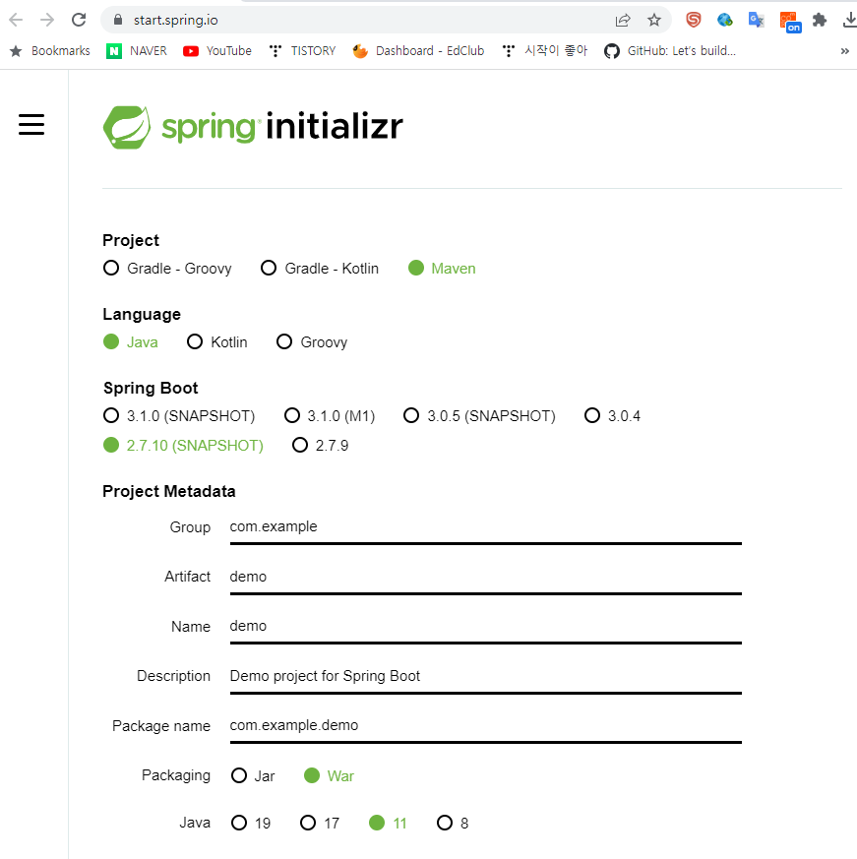Select Spring Boot 3.0.4
This screenshot has width=857, height=859.
pyautogui.click(x=612, y=416)
